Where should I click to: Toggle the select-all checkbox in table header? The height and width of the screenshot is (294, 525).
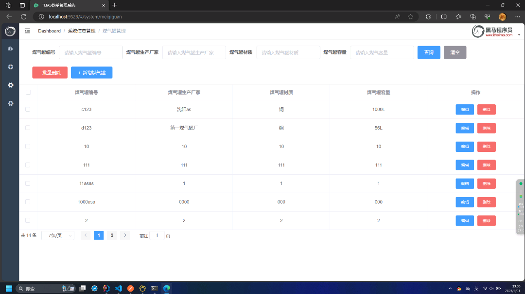(x=28, y=92)
